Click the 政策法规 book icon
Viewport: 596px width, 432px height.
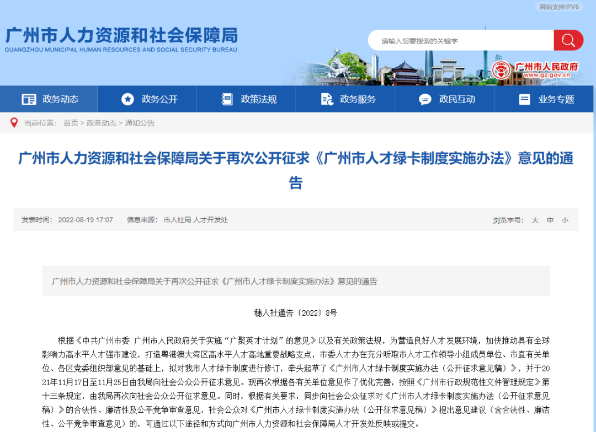(227, 99)
